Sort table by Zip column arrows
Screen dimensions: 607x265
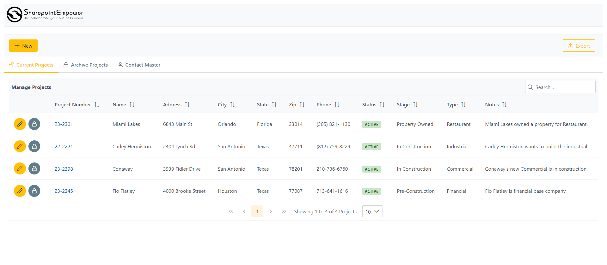(302, 104)
